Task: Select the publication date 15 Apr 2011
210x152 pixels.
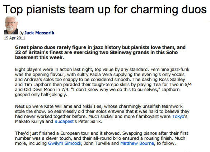Action: 14,38
